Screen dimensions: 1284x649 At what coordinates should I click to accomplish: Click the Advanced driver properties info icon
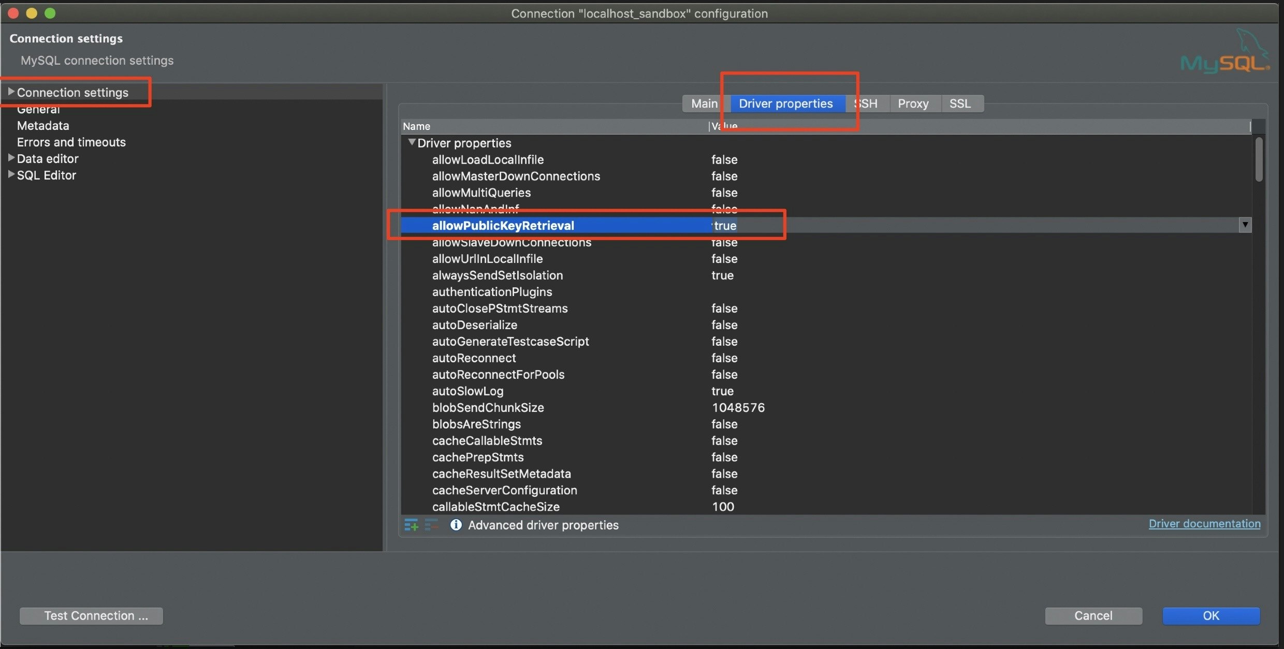pyautogui.click(x=456, y=525)
